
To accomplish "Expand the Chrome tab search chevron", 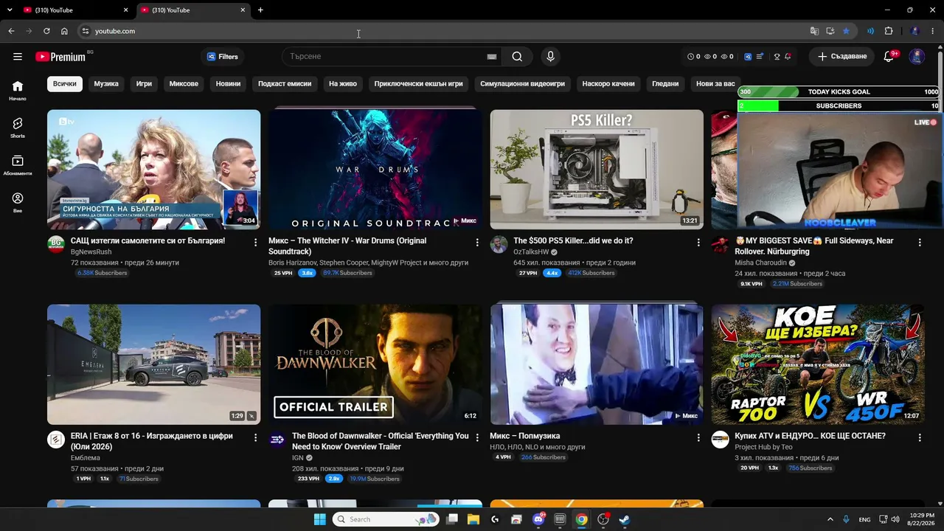I will point(10,10).
